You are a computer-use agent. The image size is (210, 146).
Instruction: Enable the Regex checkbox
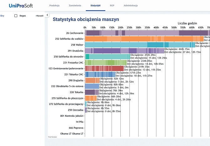16,16
